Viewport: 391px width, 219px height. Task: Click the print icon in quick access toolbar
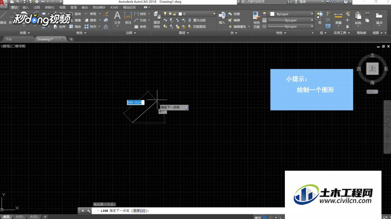37,2
